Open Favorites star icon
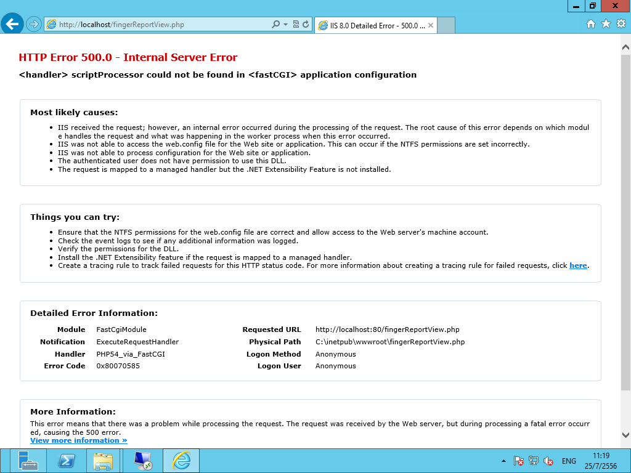The height and width of the screenshot is (473, 631). pyautogui.click(x=606, y=24)
